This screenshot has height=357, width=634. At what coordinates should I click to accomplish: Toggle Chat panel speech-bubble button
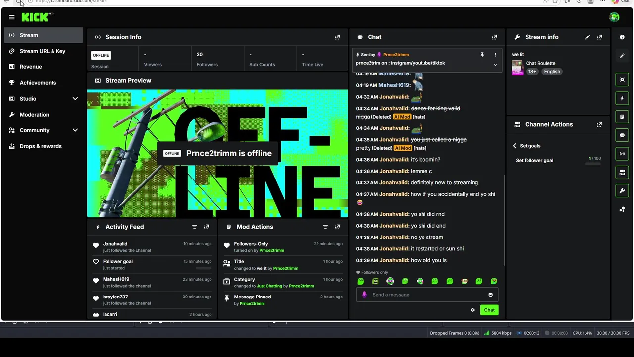622,135
